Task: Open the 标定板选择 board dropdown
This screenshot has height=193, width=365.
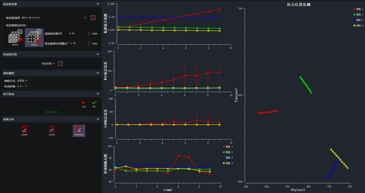Action: pyautogui.click(x=53, y=18)
